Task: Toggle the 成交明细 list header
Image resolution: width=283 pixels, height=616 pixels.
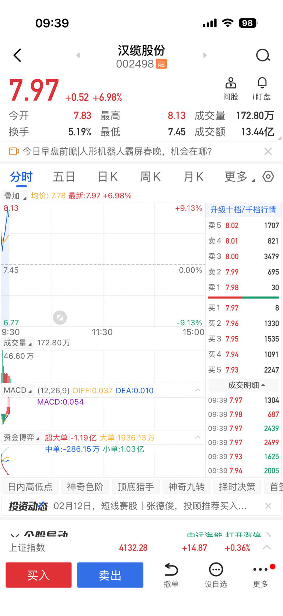Action: pos(244,385)
